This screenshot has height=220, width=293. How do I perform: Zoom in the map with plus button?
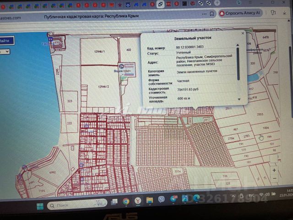[x=274, y=170]
